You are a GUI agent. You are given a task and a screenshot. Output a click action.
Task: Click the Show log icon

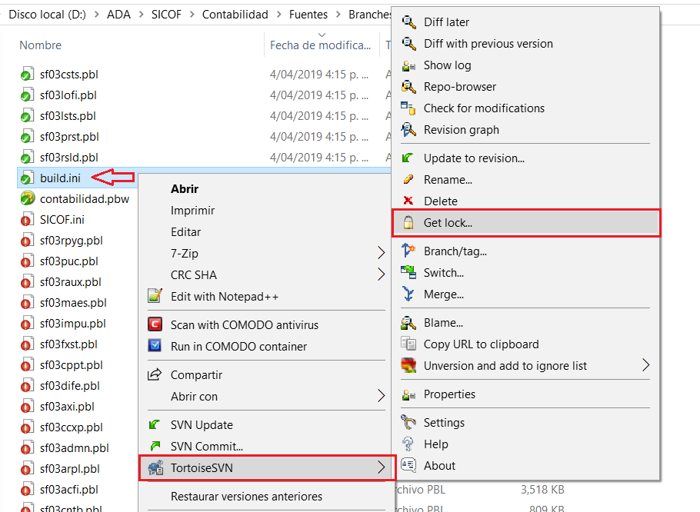tap(408, 65)
